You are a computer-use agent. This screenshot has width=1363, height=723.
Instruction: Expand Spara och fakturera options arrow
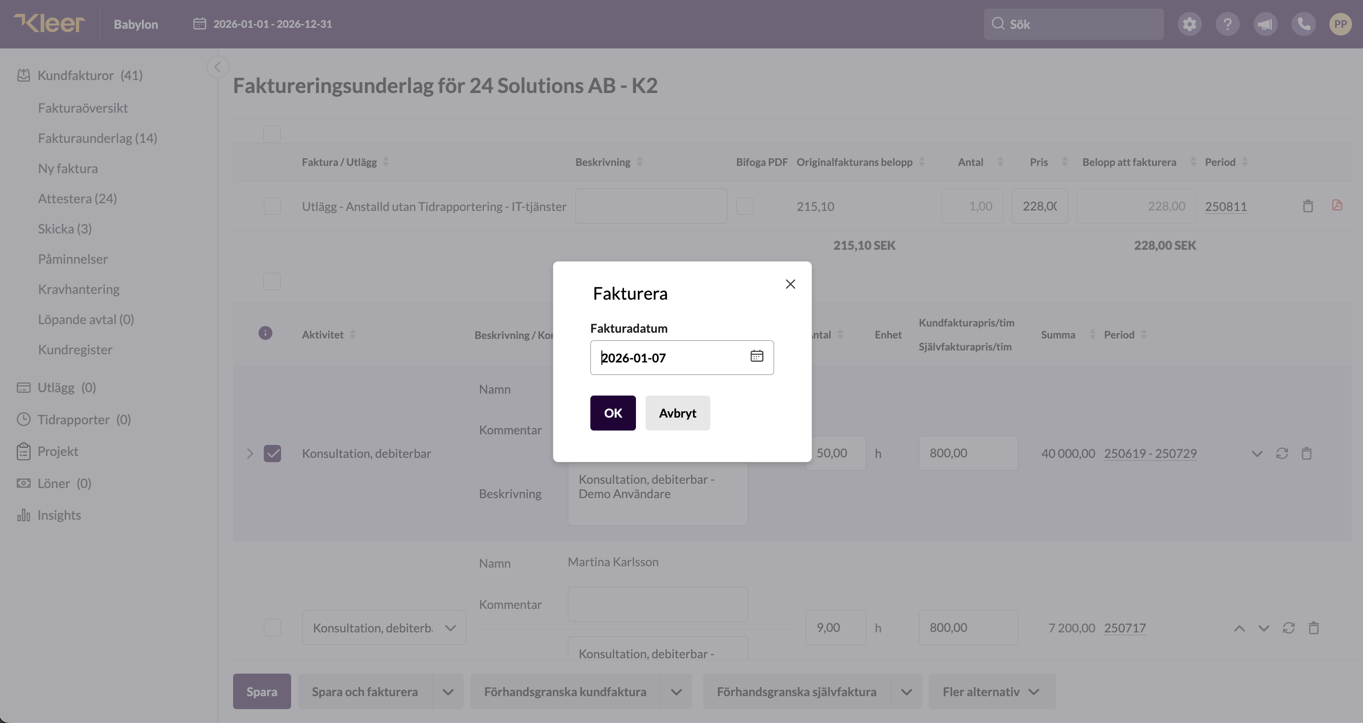[448, 692]
